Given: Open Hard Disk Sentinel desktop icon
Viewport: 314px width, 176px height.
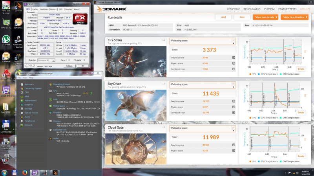Looking at the screenshot, I should click(6, 7).
